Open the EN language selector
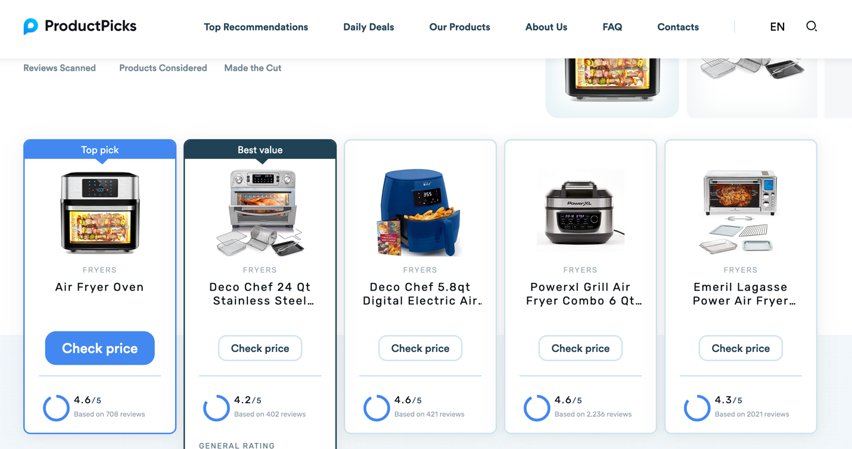This screenshot has width=852, height=449. coord(777,27)
